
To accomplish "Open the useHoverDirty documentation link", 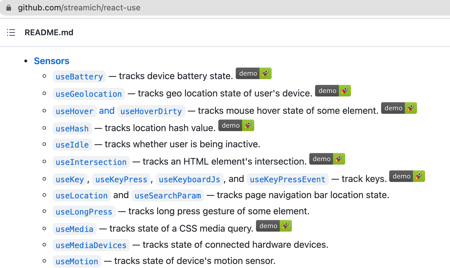I will 151,111.
